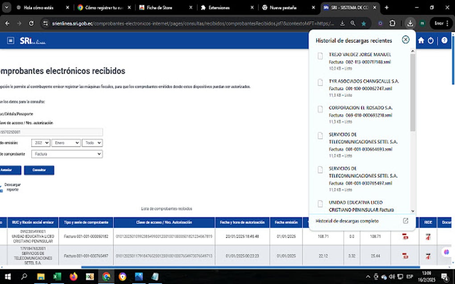This screenshot has height=284, width=455.
Task: Click the home icon on the SRI toolbar
Action: pyautogui.click(x=420, y=40)
